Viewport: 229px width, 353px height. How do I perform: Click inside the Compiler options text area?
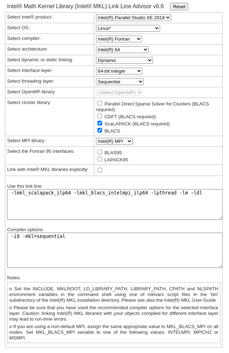point(115,250)
